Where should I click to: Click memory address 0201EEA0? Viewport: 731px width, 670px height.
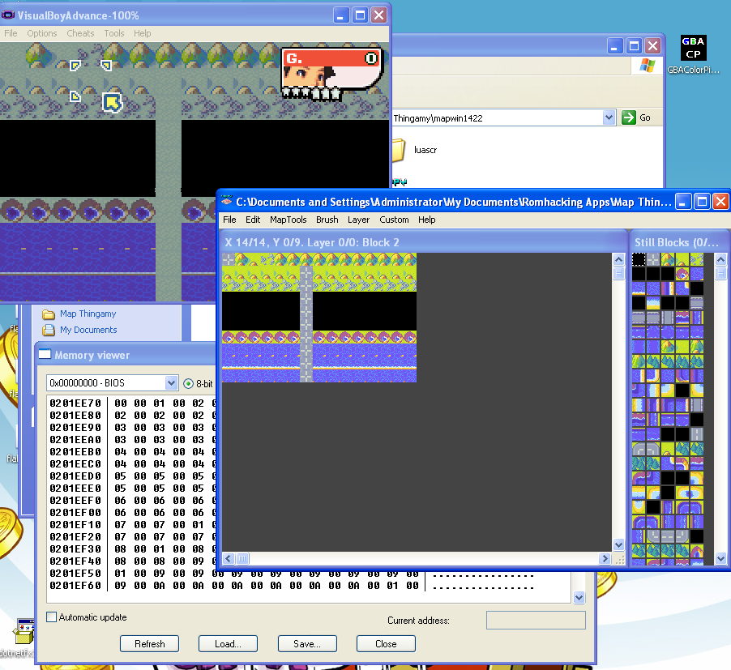(75, 439)
